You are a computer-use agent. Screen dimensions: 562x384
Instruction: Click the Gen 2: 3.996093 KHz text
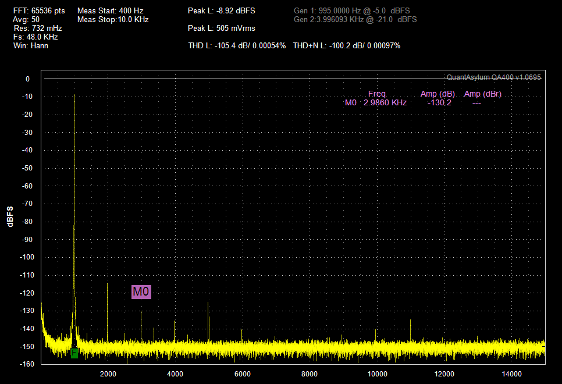pos(355,20)
